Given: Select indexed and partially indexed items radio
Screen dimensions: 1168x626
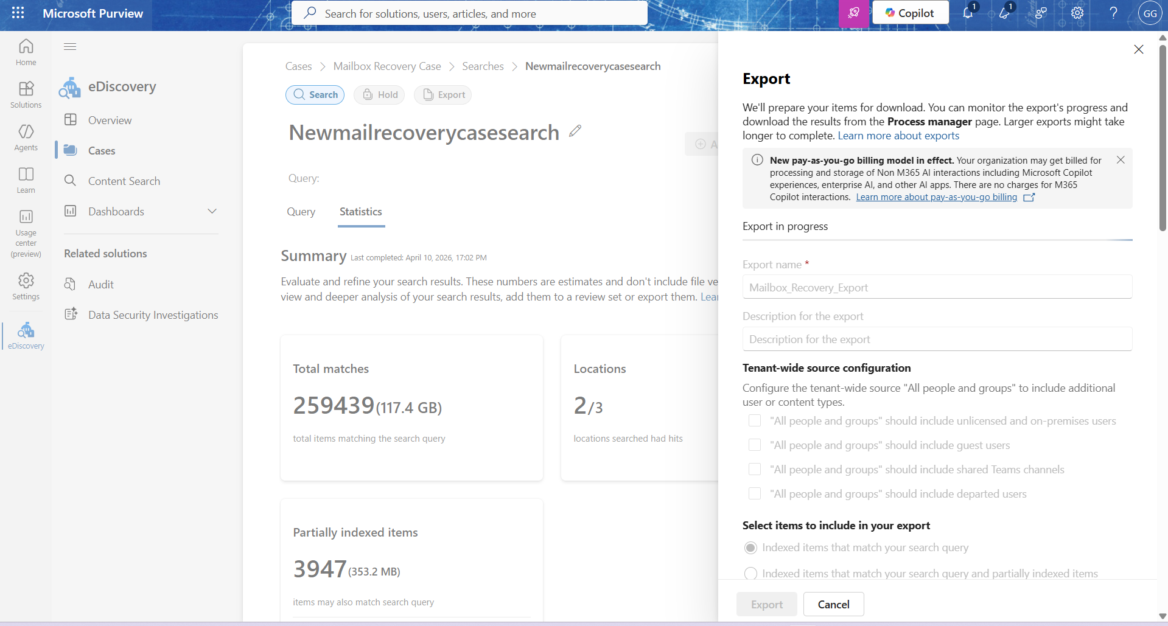Looking at the screenshot, I should click(750, 573).
